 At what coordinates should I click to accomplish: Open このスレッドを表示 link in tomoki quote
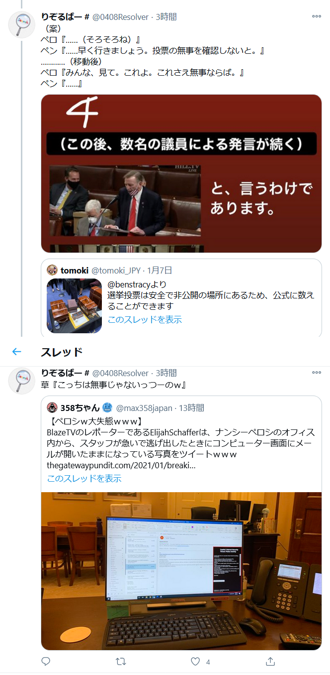click(x=145, y=319)
